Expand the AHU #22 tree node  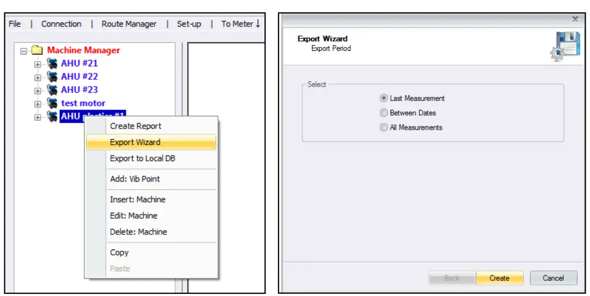pyautogui.click(x=38, y=77)
